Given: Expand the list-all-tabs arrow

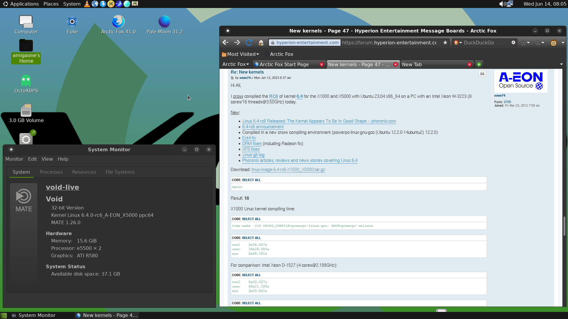Looking at the screenshot, I should [561, 64].
